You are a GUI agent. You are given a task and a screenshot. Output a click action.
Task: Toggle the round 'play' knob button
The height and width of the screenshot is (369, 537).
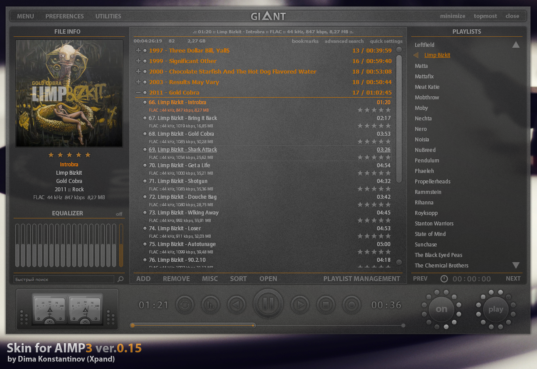496,309
